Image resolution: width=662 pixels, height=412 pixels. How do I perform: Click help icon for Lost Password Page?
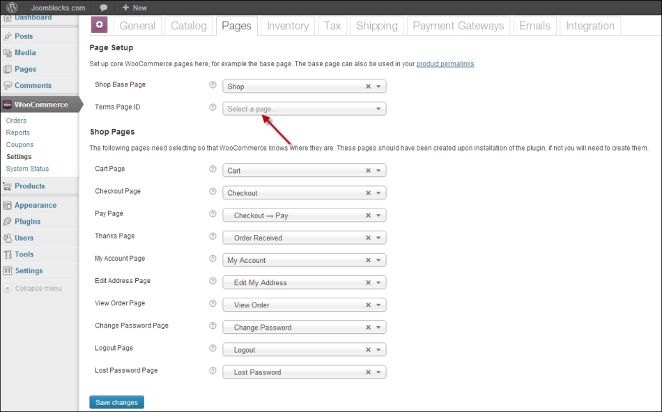pos(213,370)
